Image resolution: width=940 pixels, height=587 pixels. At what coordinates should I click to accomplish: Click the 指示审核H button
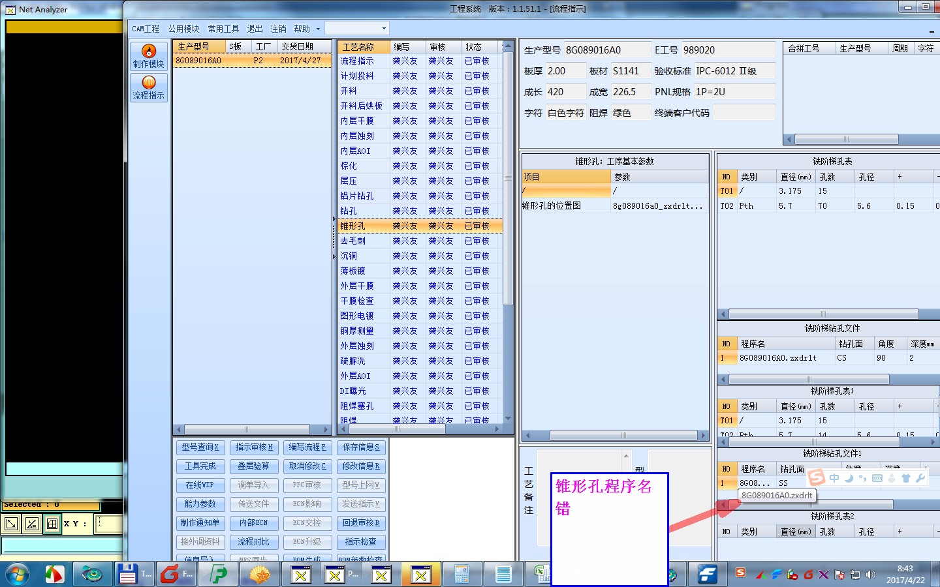(254, 447)
